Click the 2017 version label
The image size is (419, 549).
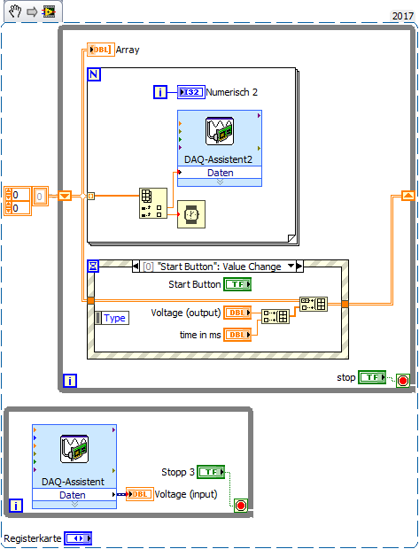[402, 16]
